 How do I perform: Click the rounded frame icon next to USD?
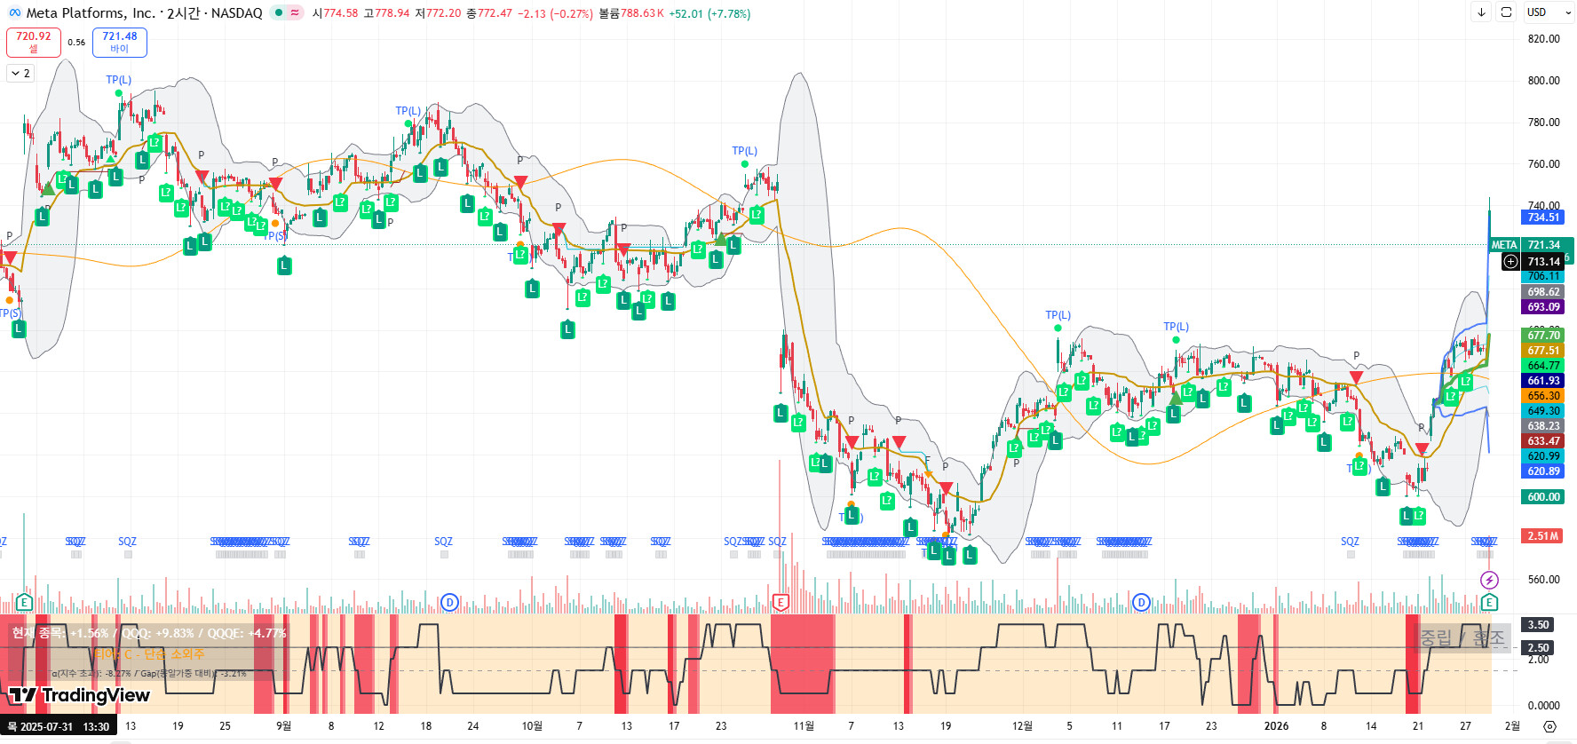(x=1506, y=12)
